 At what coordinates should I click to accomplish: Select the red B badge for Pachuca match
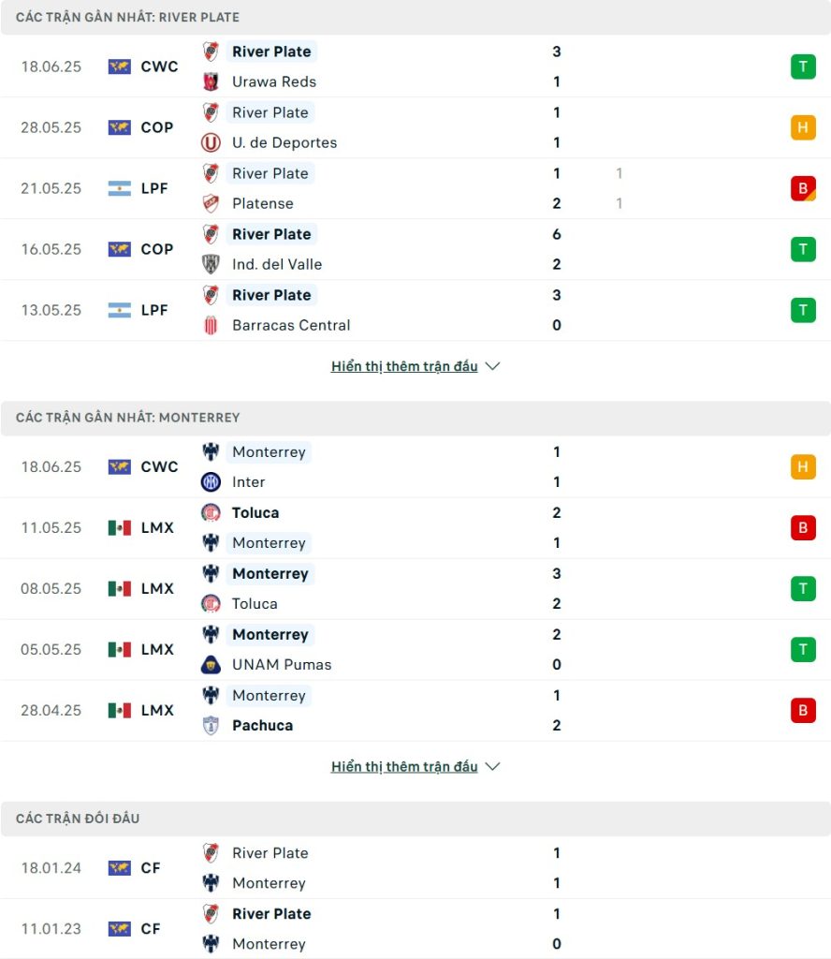pyautogui.click(x=803, y=711)
